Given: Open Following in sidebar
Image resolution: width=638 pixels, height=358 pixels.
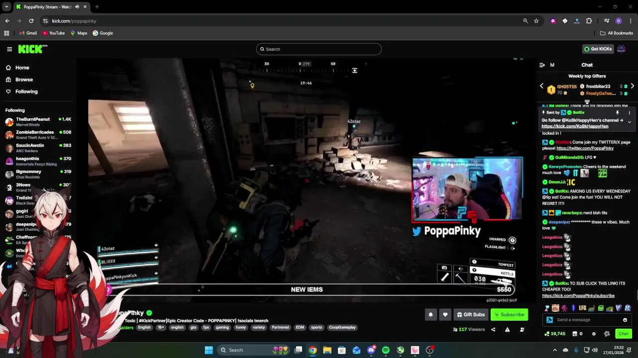Looking at the screenshot, I should click(x=21, y=91).
